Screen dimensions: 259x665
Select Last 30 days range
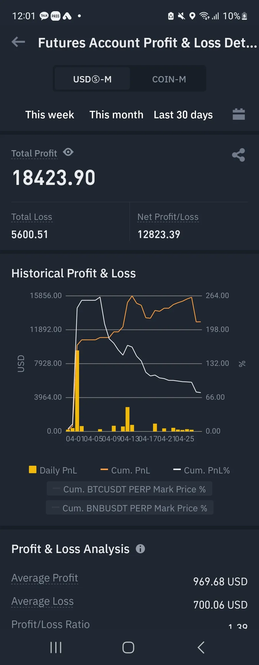coord(183,115)
